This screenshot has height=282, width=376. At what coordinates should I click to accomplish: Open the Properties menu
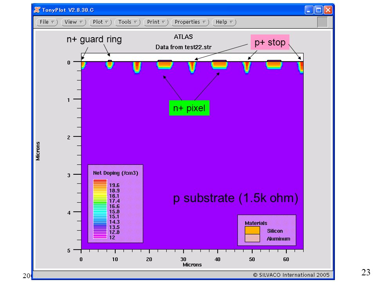pyautogui.click(x=190, y=22)
